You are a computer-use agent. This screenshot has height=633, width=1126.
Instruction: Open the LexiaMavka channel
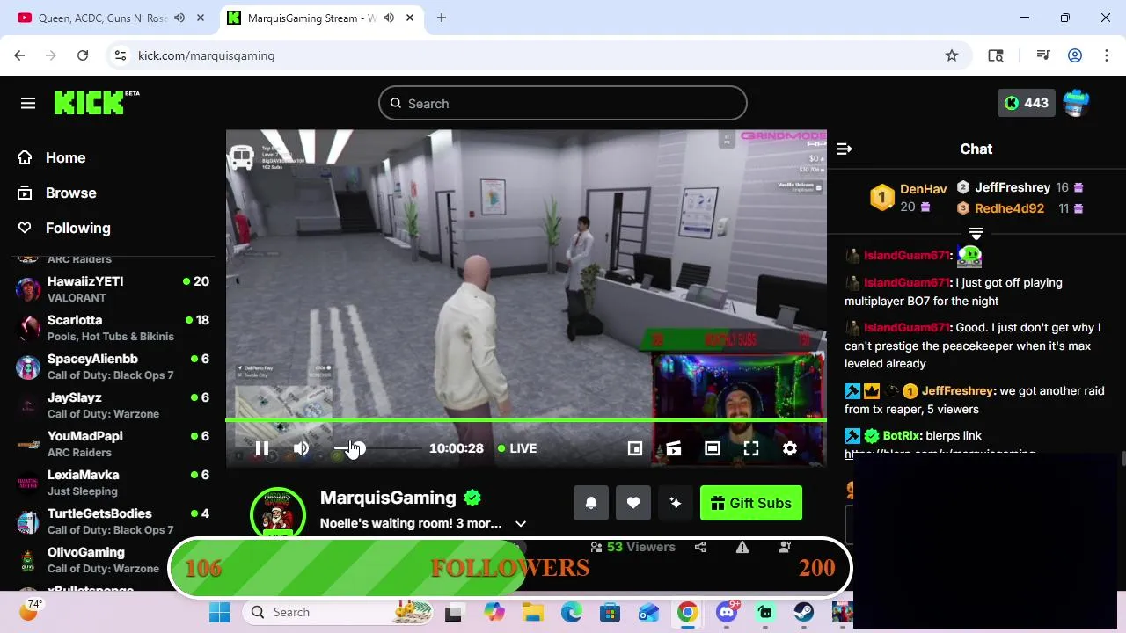[113, 483]
